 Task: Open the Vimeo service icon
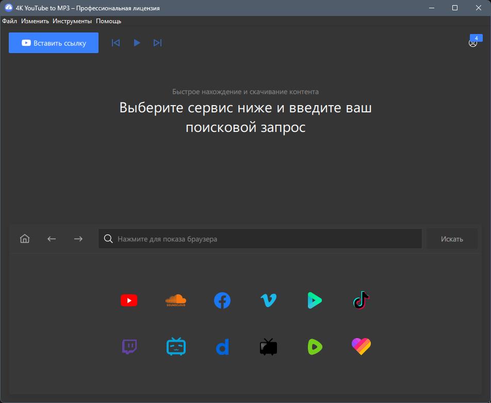[268, 300]
